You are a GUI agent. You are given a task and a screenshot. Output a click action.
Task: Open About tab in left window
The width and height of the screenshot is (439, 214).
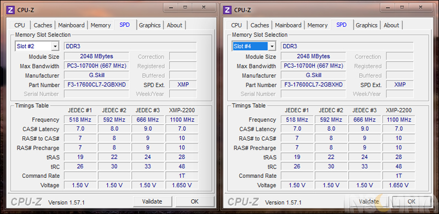pos(175,25)
